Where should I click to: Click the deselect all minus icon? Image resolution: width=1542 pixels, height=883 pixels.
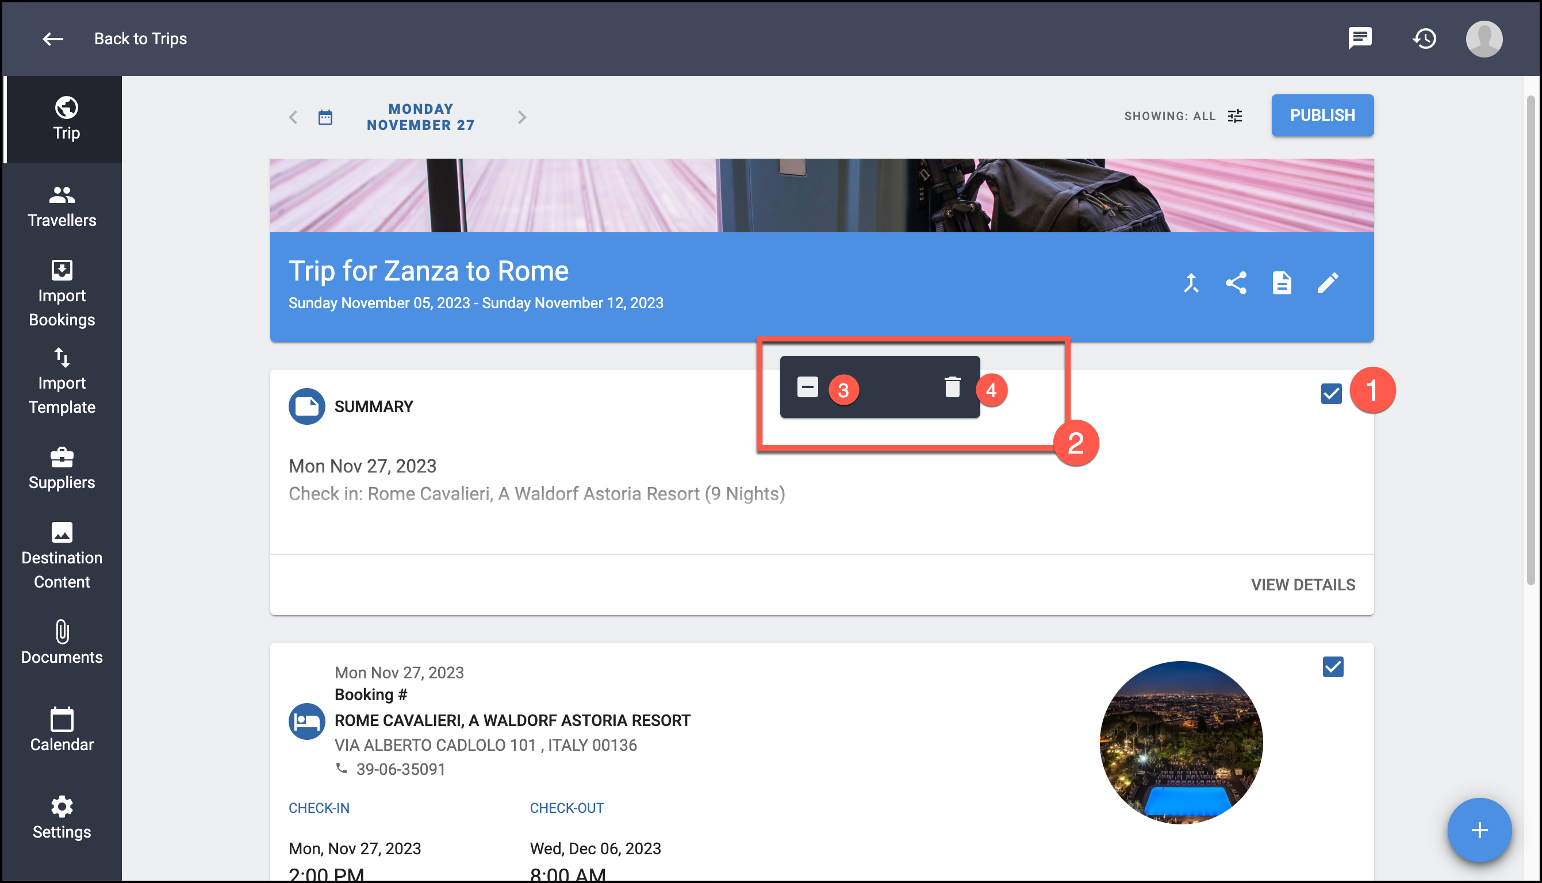[x=807, y=387]
